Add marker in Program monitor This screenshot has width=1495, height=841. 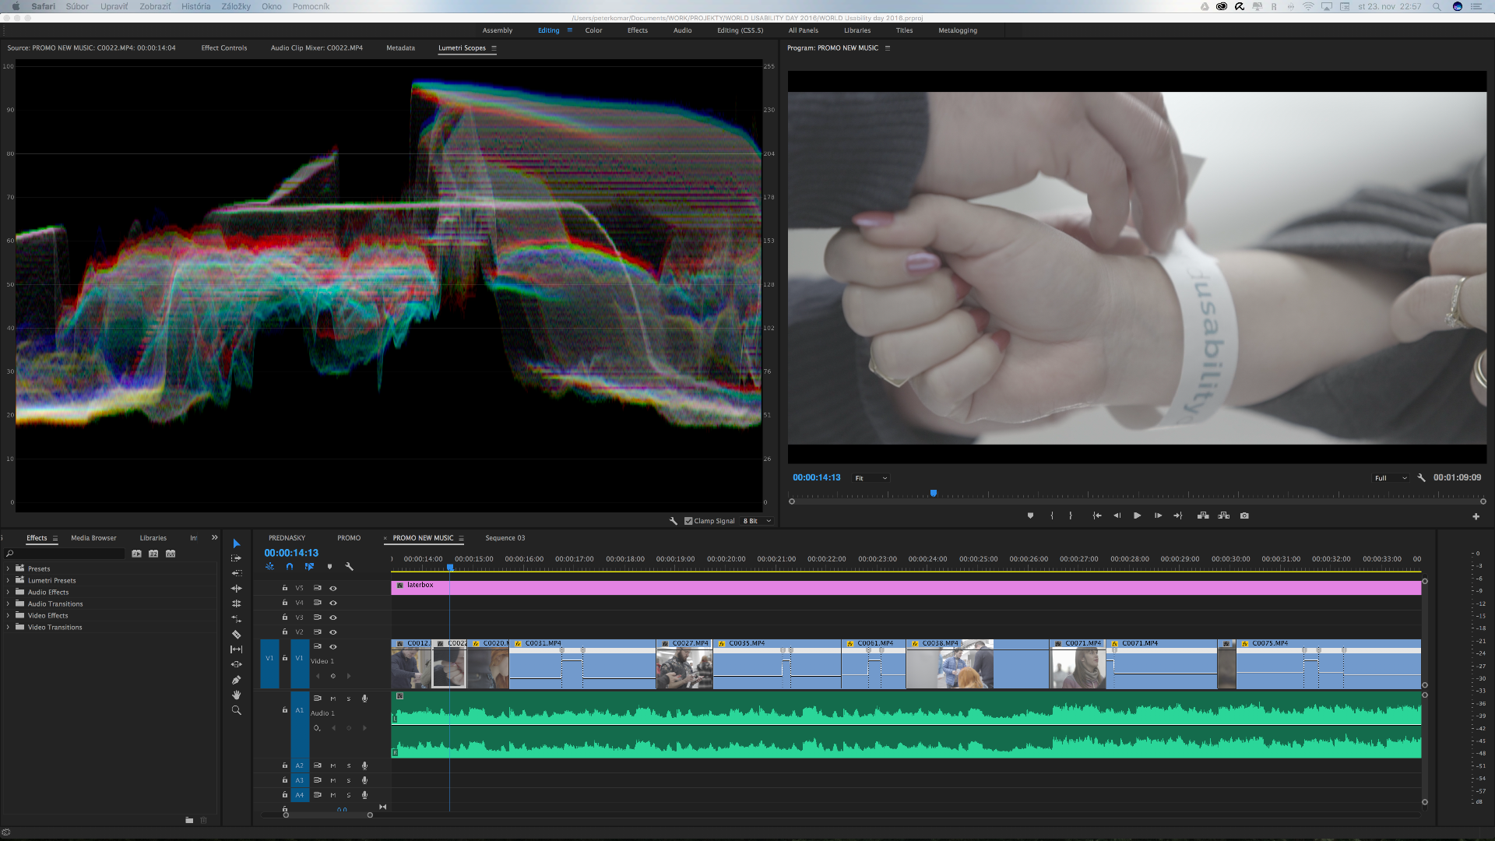click(x=1030, y=516)
